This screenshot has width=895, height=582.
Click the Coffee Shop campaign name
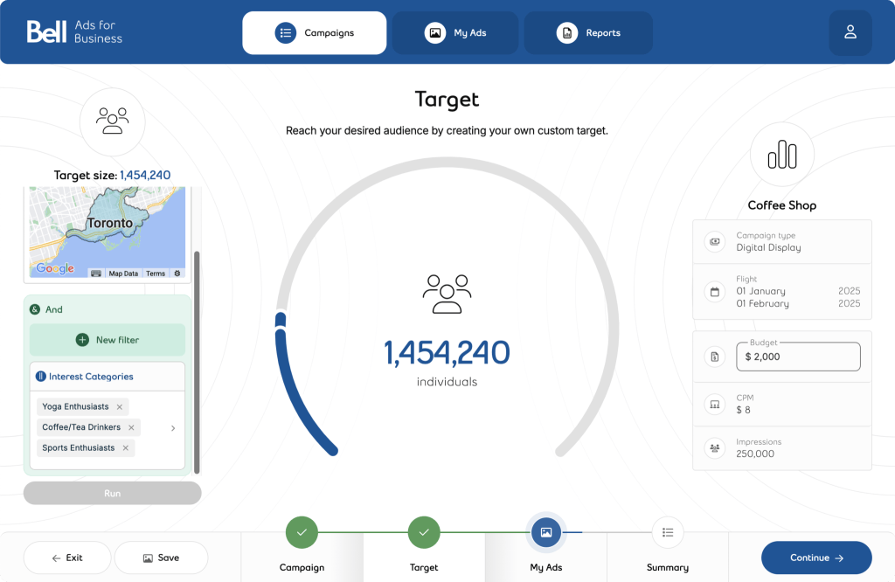point(782,205)
